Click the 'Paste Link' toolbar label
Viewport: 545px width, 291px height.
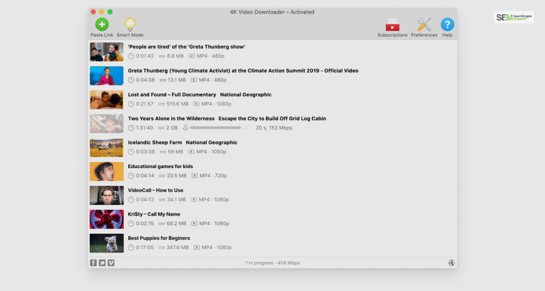point(102,35)
